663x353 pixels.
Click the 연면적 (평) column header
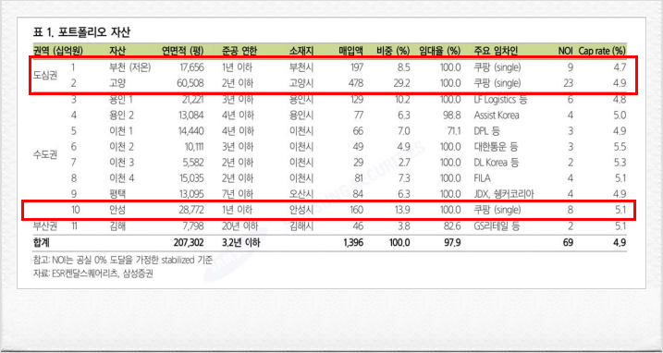point(183,51)
